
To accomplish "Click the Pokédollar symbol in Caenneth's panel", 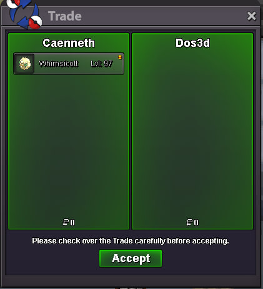I will tap(66, 222).
